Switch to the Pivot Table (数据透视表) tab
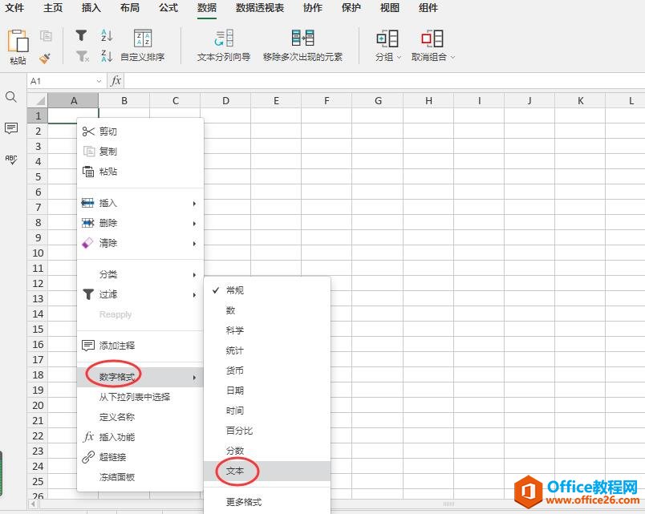Screen dimensions: 645x514 pos(260,8)
